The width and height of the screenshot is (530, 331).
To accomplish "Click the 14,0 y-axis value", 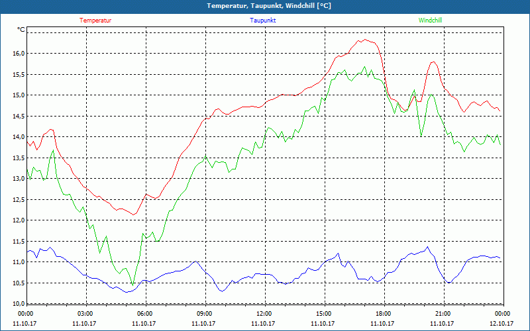I will coord(19,137).
